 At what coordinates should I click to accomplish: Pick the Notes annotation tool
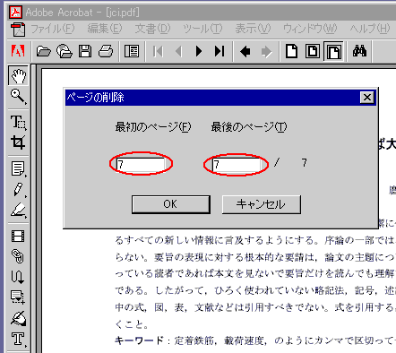click(18, 168)
